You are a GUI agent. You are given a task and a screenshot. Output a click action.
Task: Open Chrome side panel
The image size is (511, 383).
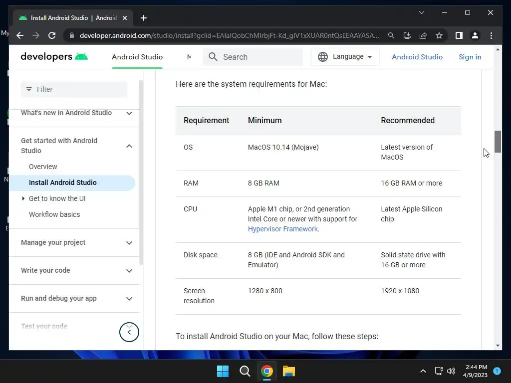pyautogui.click(x=459, y=35)
